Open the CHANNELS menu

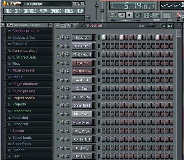30,11
